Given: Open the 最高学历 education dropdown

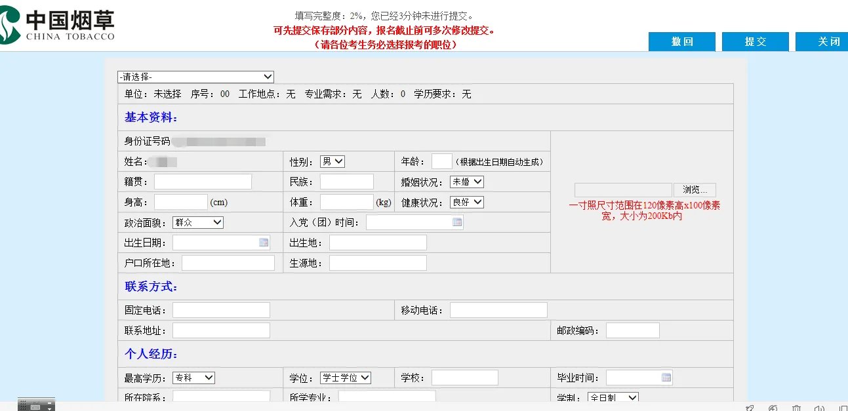Looking at the screenshot, I should pos(193,377).
